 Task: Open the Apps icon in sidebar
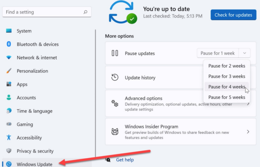click(x=9, y=84)
